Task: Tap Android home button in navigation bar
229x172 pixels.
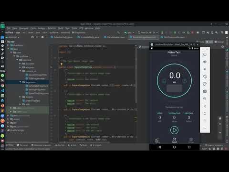Action: pos(174,147)
